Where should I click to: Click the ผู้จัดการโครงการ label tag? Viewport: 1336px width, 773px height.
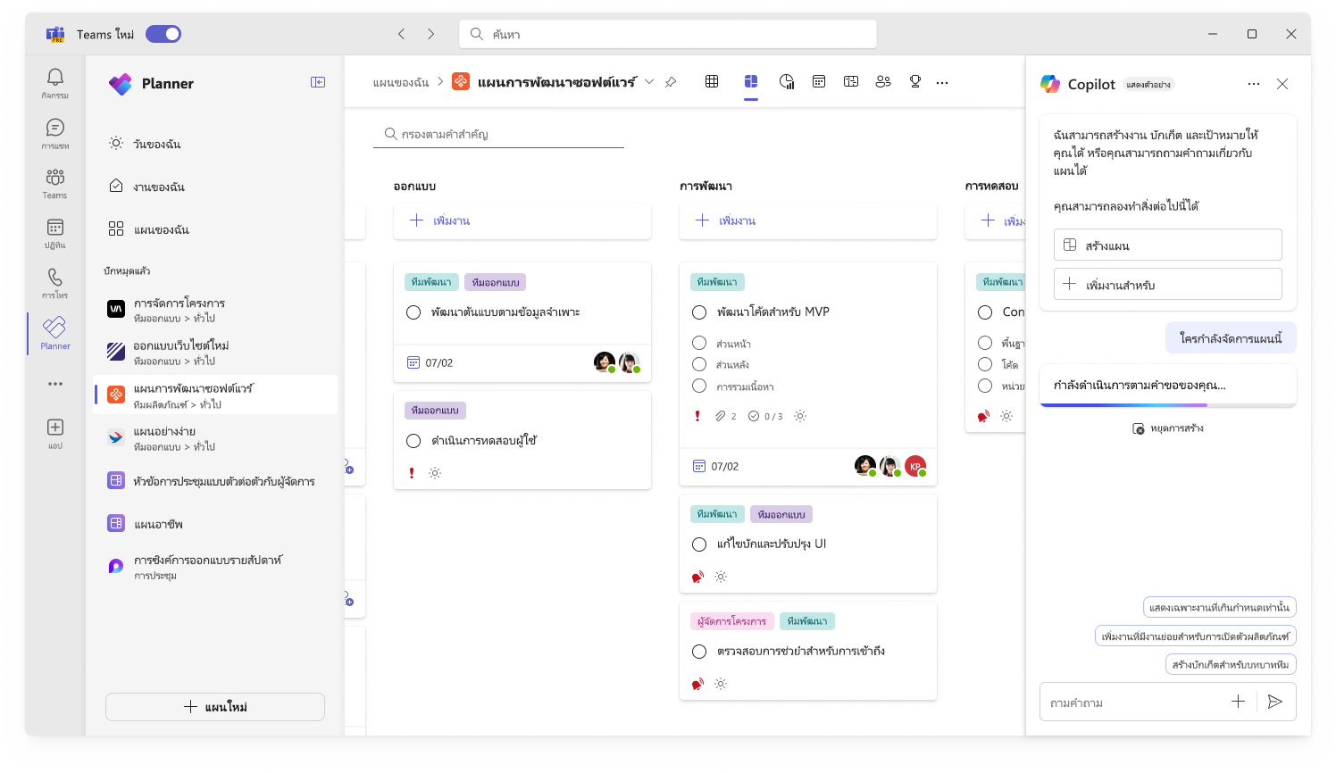point(731,621)
